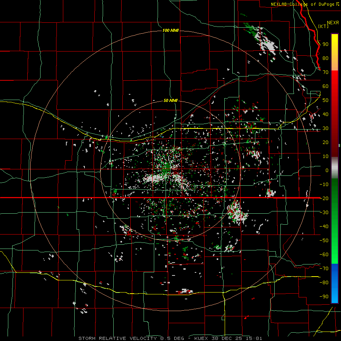Click the "50 NMI" range ring label
The image size is (341, 341).
[x=170, y=100]
